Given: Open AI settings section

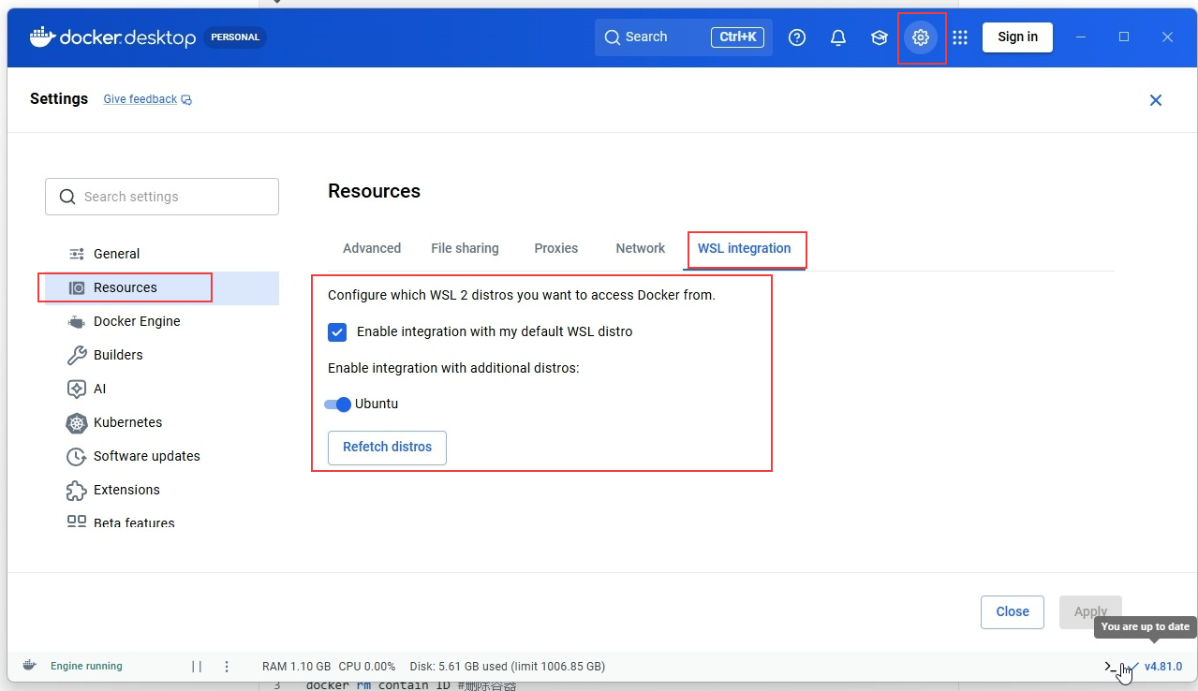Looking at the screenshot, I should pyautogui.click(x=162, y=389).
